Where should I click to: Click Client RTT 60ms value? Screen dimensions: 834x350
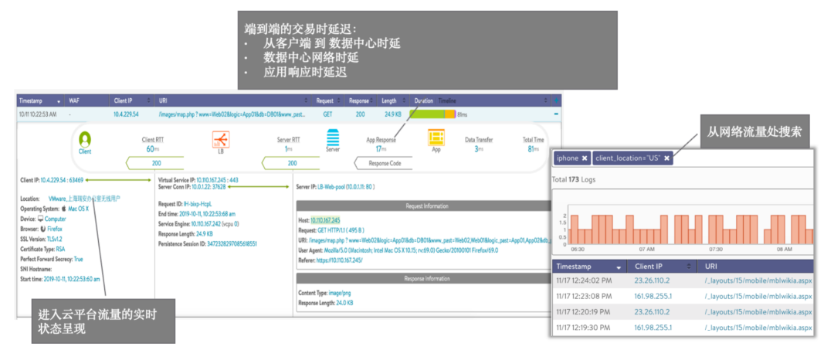(x=153, y=149)
